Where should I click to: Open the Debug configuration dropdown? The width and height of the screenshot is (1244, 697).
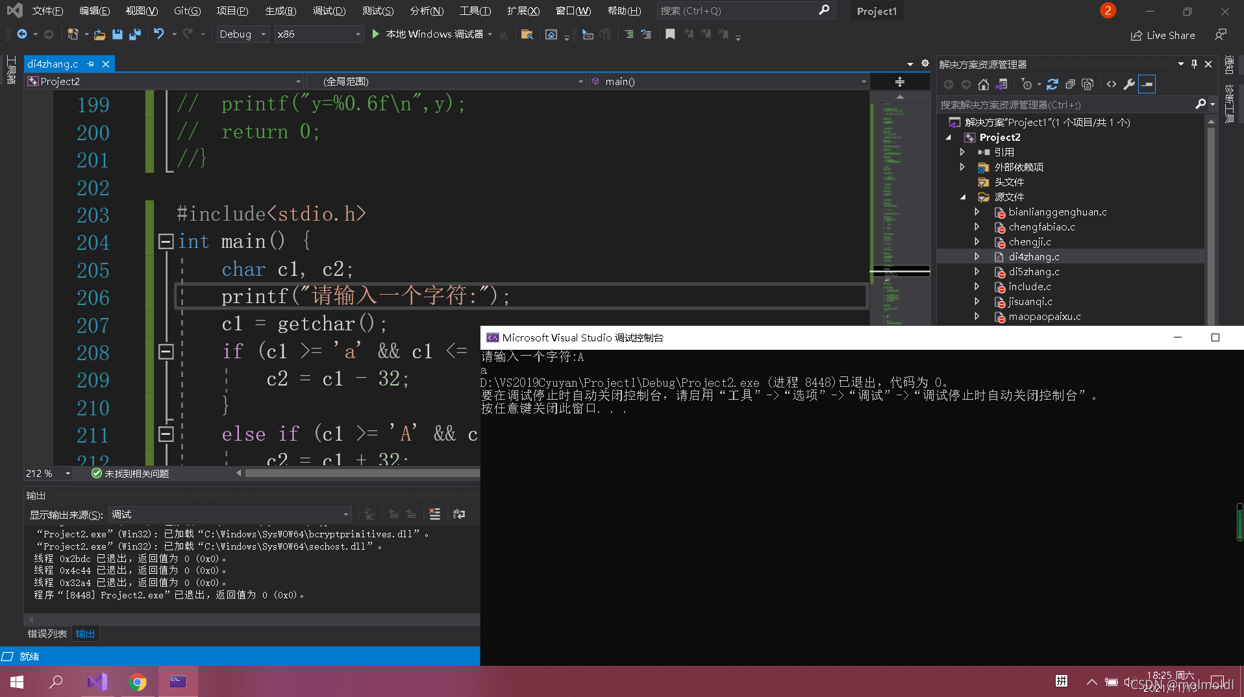click(242, 34)
